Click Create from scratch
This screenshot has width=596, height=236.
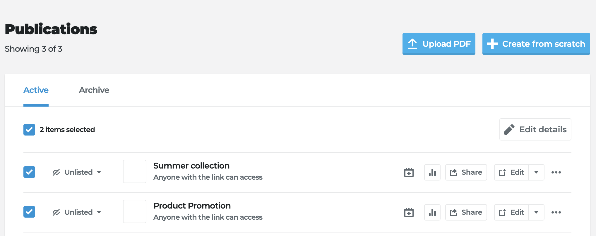click(x=536, y=44)
